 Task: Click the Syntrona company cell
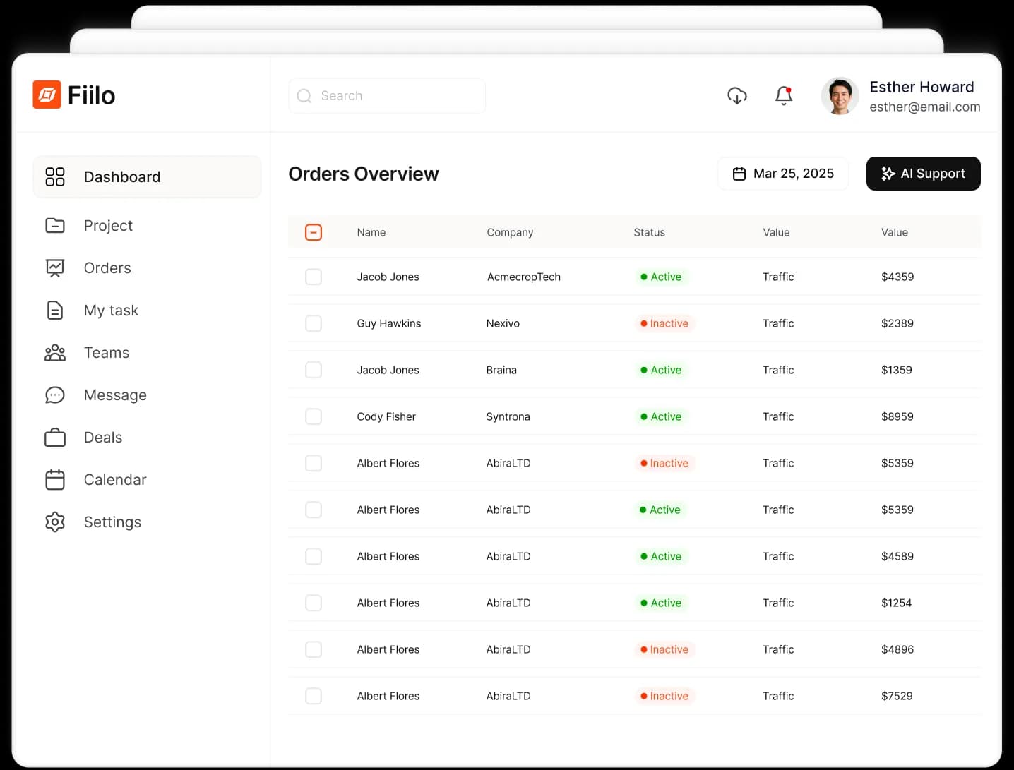click(x=508, y=416)
